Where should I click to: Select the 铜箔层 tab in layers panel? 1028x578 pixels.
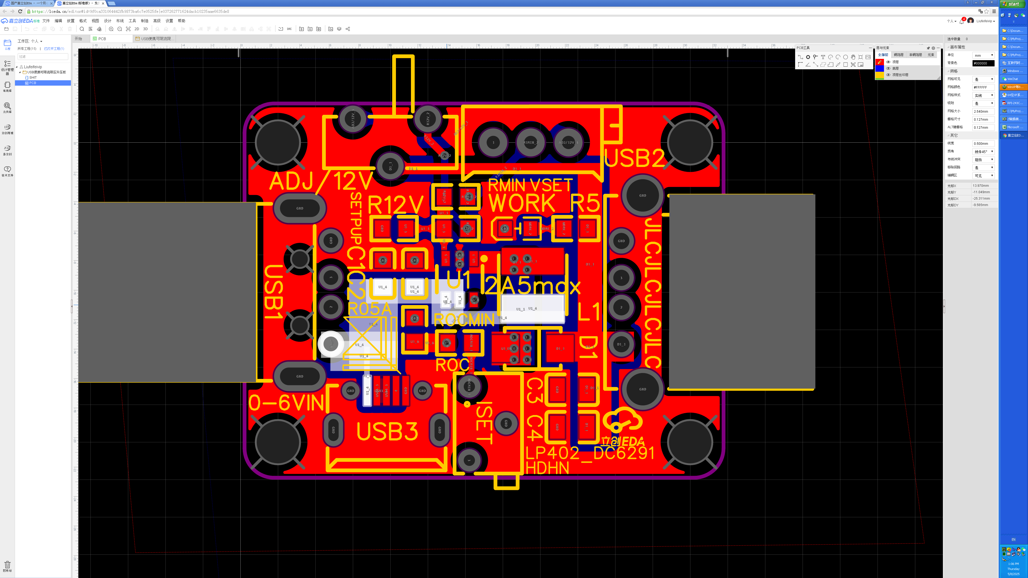[899, 55]
